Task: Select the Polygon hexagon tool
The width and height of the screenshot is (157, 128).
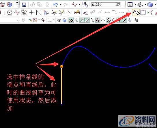Action: [10, 13]
